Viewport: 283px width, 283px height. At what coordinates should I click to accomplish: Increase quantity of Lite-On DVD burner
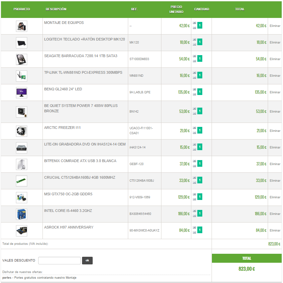coord(194,144)
